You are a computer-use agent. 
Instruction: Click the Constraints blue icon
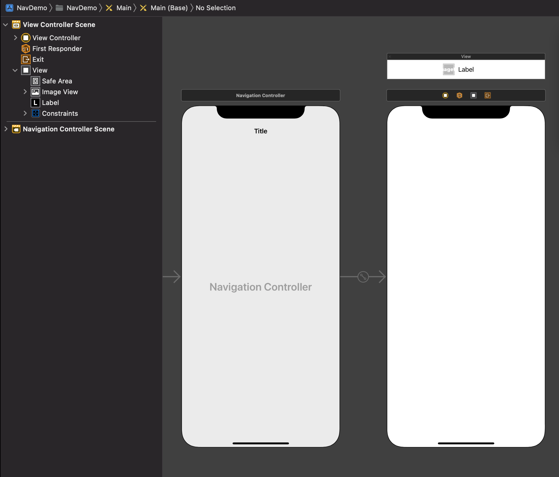pyautogui.click(x=35, y=113)
